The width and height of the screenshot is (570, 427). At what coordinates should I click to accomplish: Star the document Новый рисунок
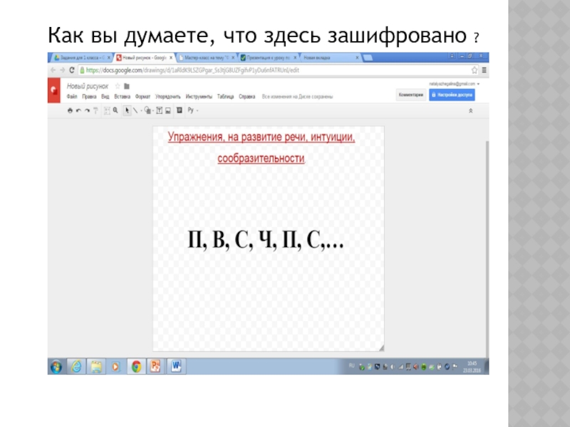(117, 85)
